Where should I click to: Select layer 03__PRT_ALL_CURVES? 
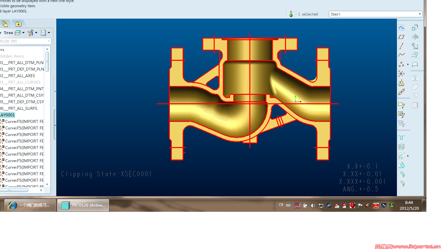20,82
